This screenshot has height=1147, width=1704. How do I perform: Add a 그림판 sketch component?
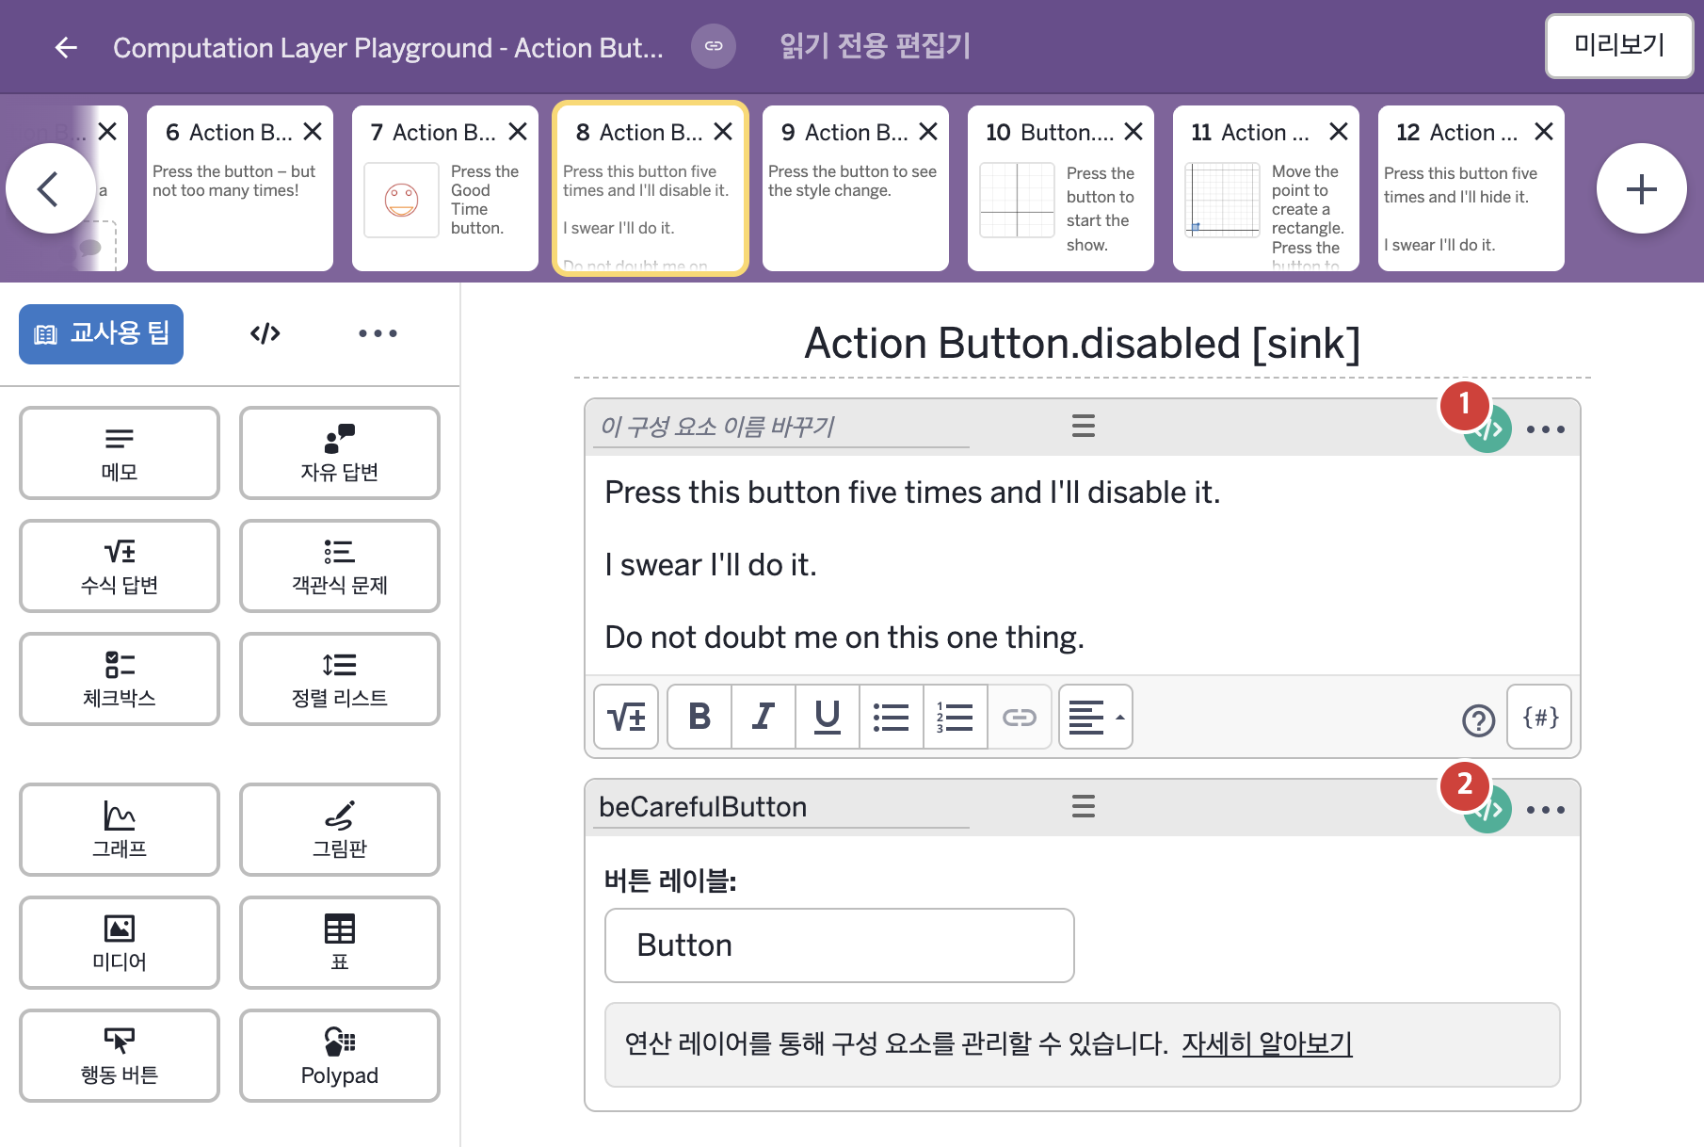pos(340,830)
